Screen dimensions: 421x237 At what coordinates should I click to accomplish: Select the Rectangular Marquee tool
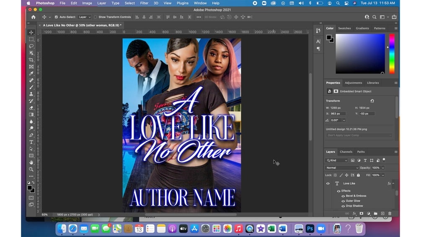(31, 39)
